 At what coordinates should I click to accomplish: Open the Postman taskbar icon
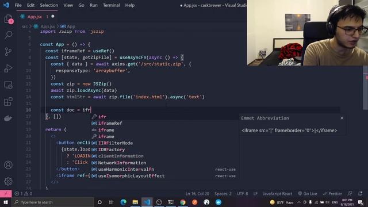194,202
